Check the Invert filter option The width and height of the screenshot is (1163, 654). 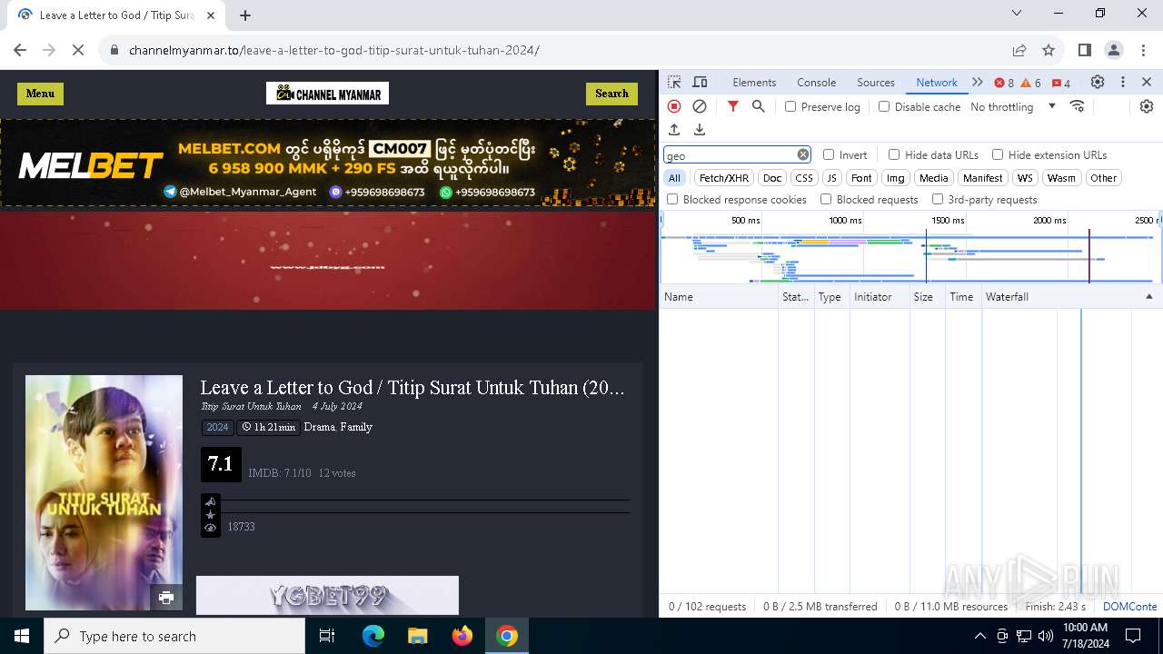tap(829, 154)
